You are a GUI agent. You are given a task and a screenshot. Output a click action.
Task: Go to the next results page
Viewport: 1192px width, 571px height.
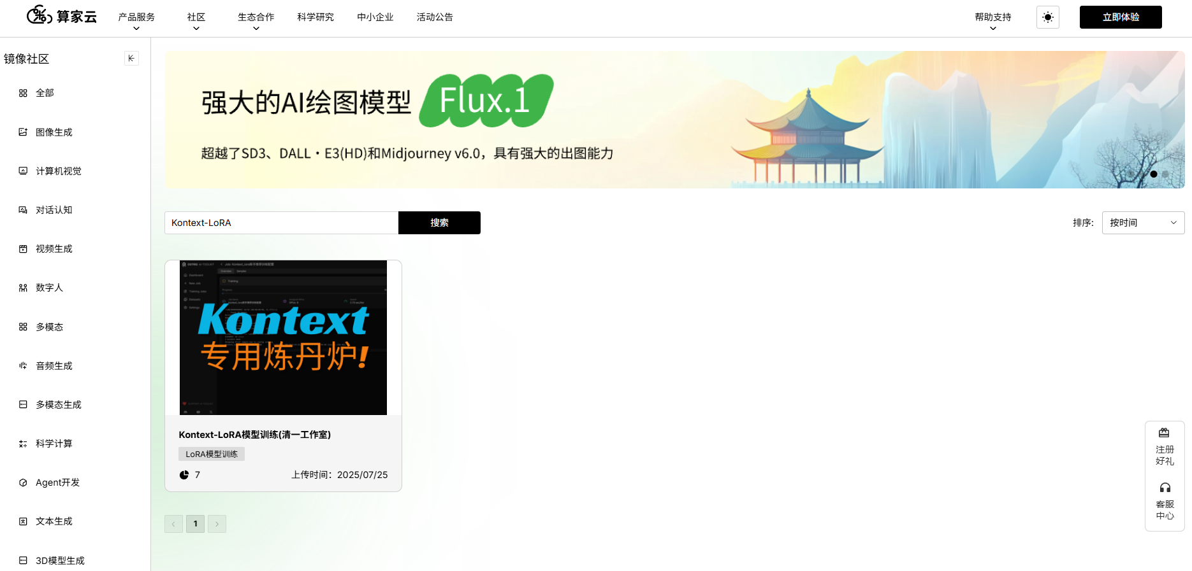217,524
